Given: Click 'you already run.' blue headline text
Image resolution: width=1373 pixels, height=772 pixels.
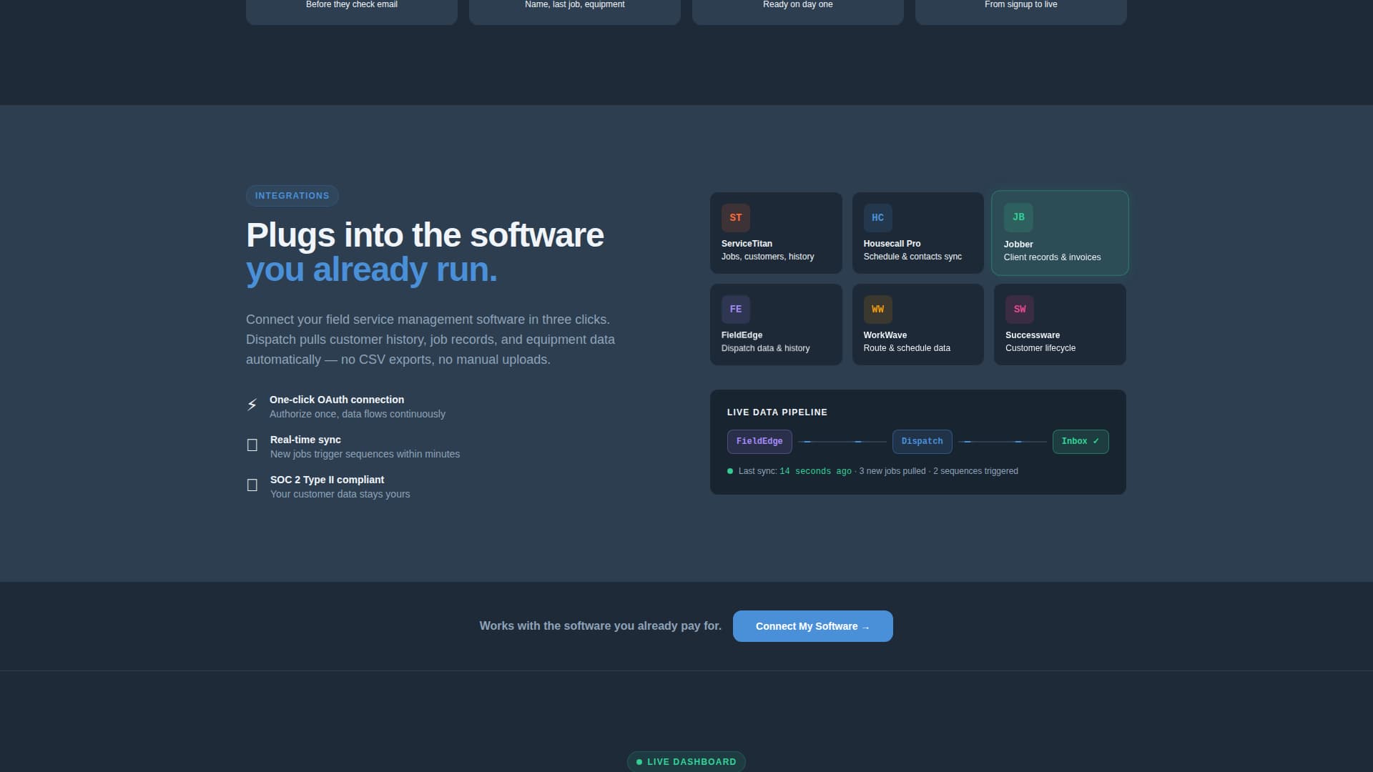Looking at the screenshot, I should point(371,270).
